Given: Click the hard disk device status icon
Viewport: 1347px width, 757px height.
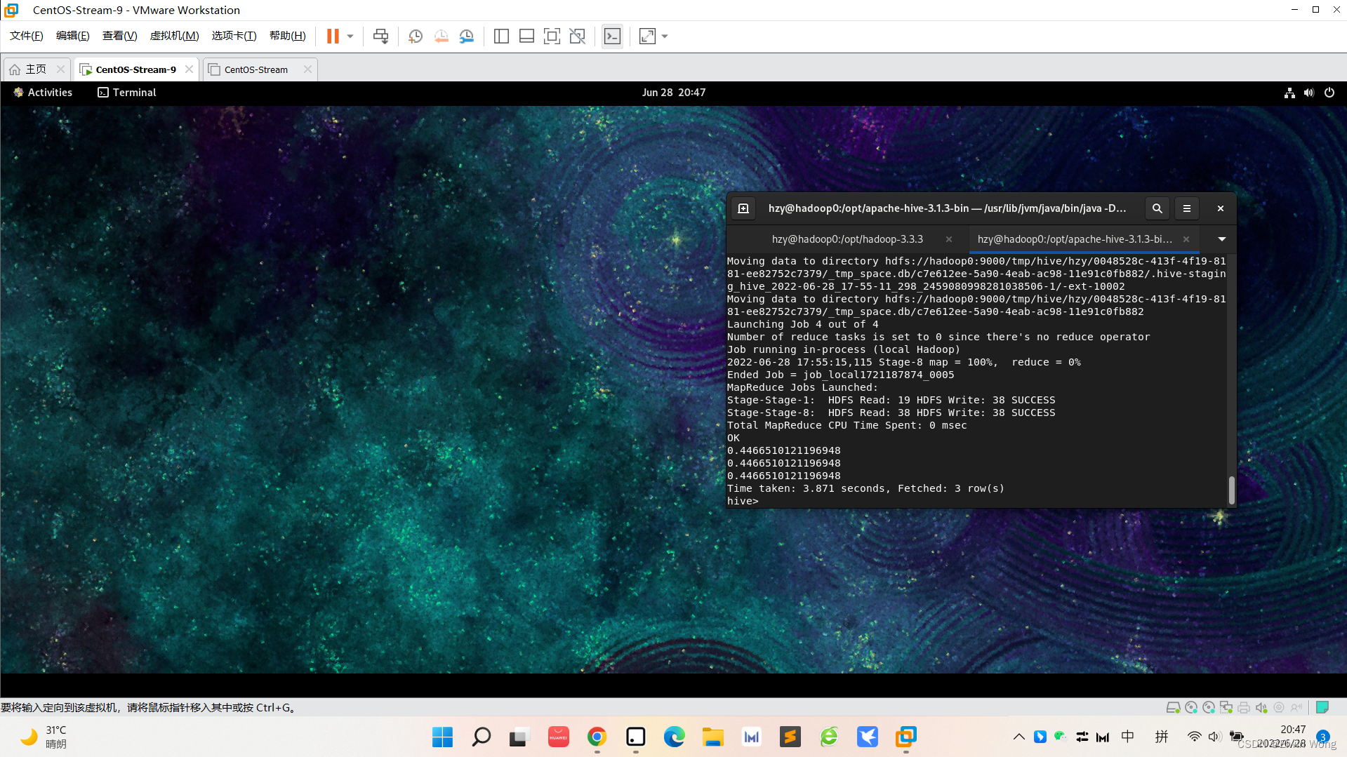Looking at the screenshot, I should (1173, 707).
